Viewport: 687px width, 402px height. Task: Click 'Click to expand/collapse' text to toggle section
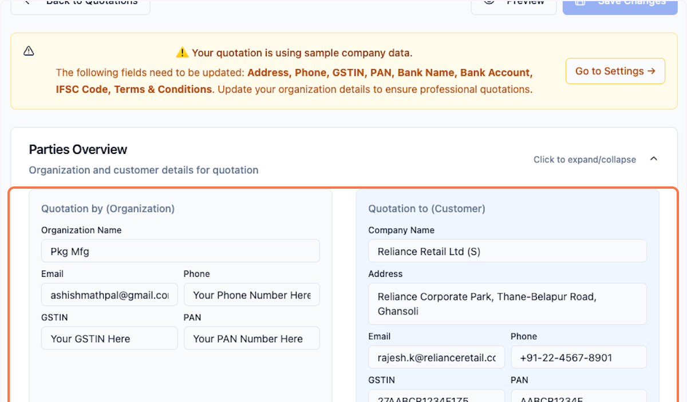point(585,160)
